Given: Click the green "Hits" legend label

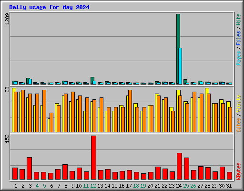Looking at the screenshot, I should pos(239,20).
